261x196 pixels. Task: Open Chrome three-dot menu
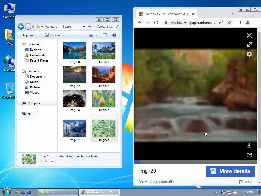(x=256, y=23)
